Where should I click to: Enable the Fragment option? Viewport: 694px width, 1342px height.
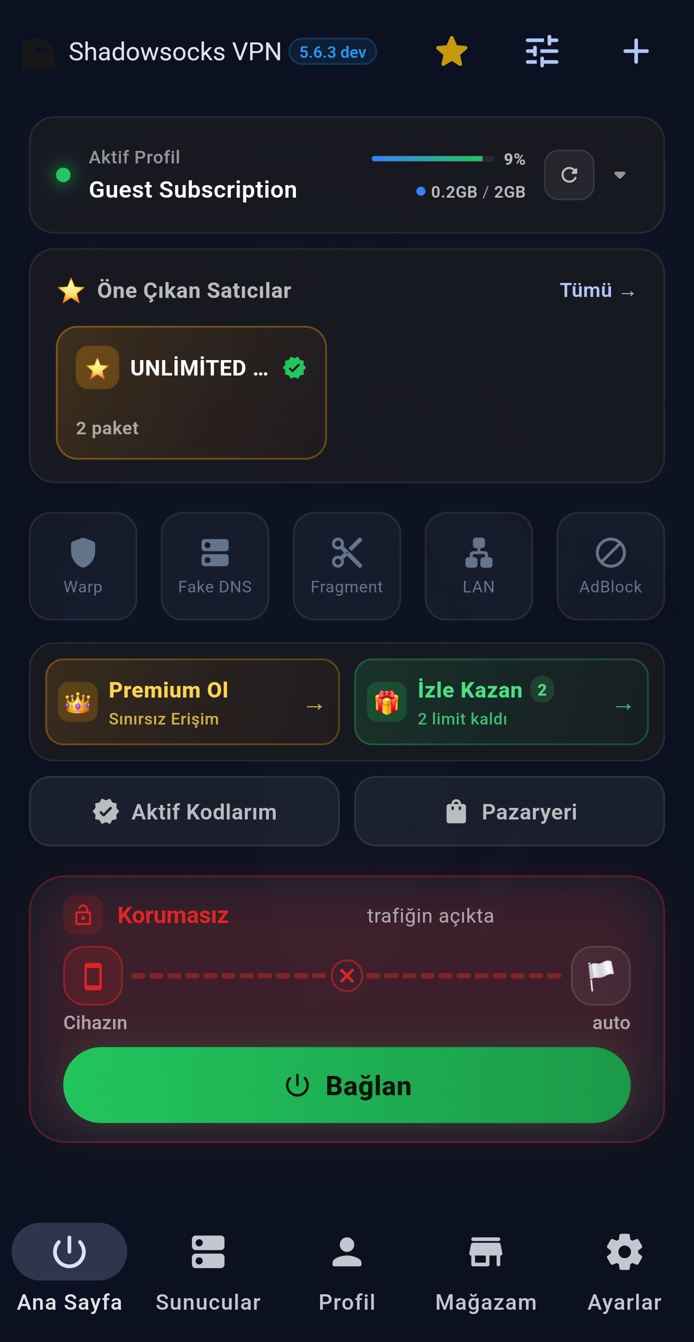point(347,566)
